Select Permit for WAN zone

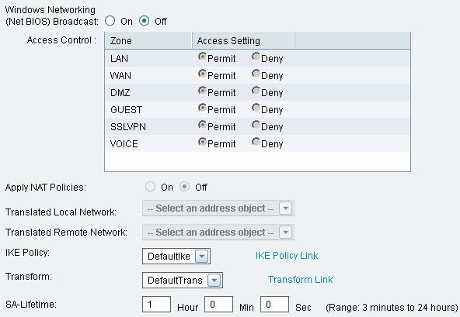[x=202, y=74]
